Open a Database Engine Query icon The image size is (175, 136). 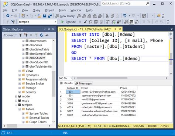click(79, 16)
